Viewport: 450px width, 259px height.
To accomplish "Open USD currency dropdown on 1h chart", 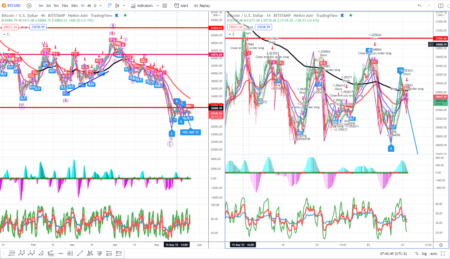I will 441,15.
